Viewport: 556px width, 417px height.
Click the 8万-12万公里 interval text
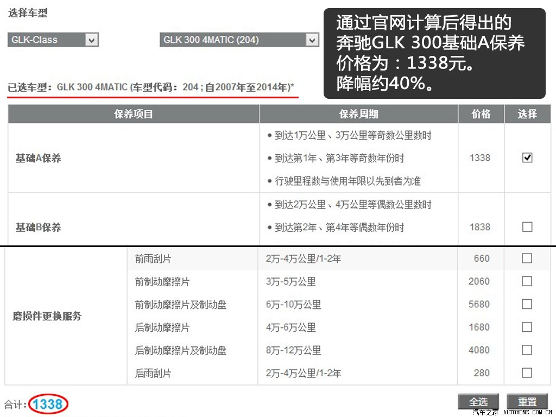pos(294,350)
